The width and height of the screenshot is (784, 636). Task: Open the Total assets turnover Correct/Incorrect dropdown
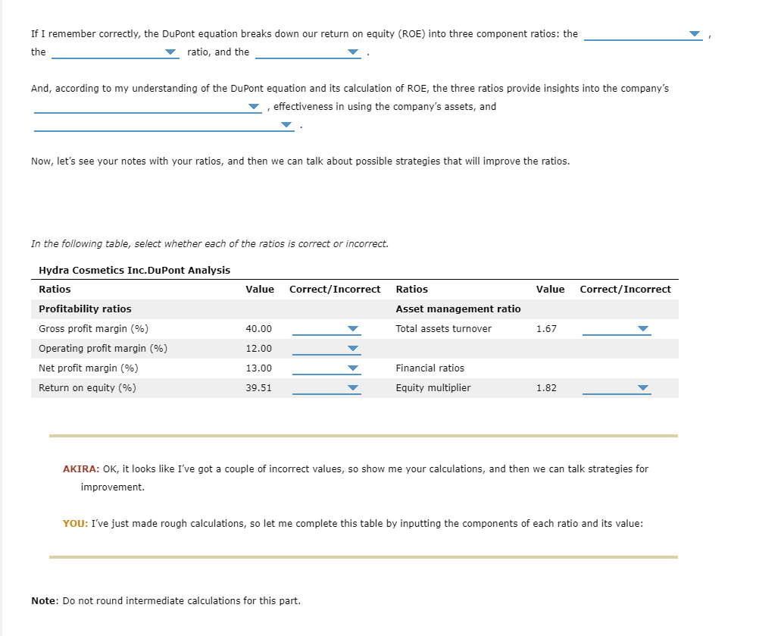pyautogui.click(x=642, y=328)
